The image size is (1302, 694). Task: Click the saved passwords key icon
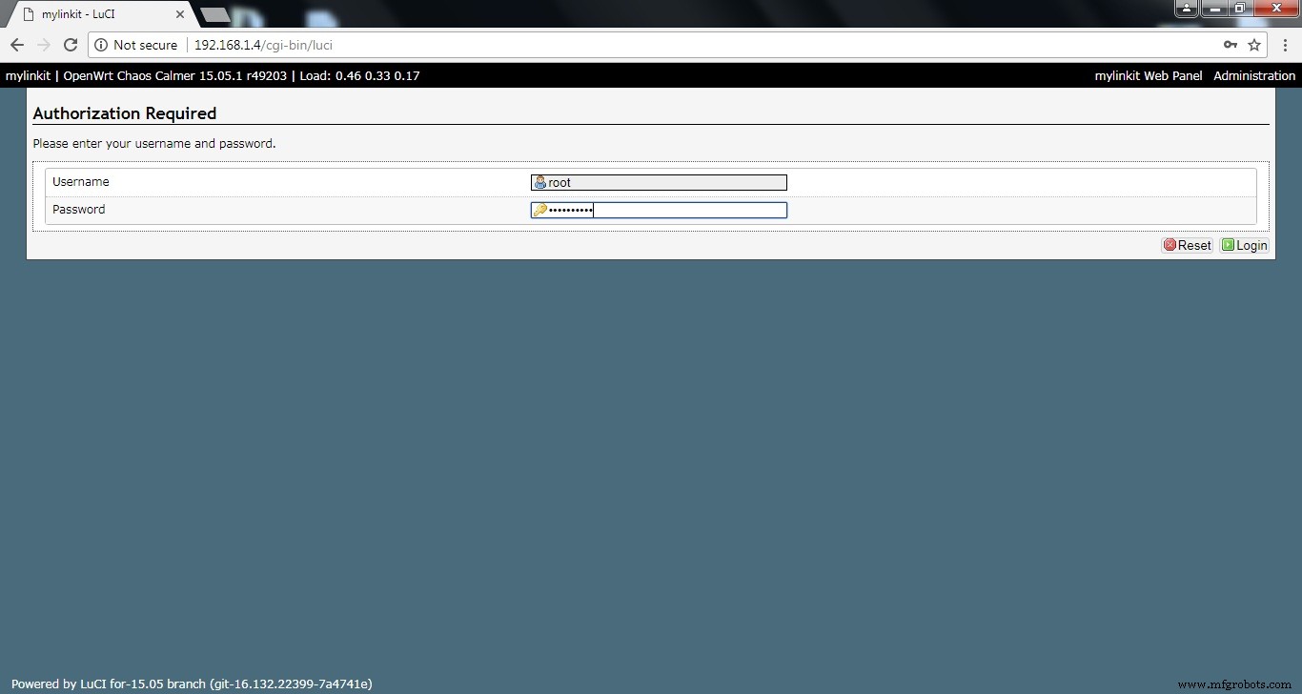pos(1231,45)
